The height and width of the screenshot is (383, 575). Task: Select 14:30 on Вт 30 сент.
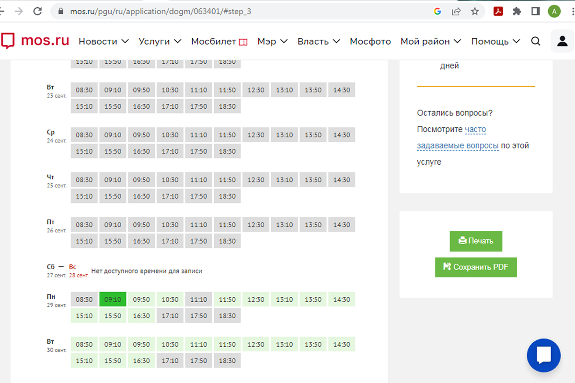(x=342, y=344)
